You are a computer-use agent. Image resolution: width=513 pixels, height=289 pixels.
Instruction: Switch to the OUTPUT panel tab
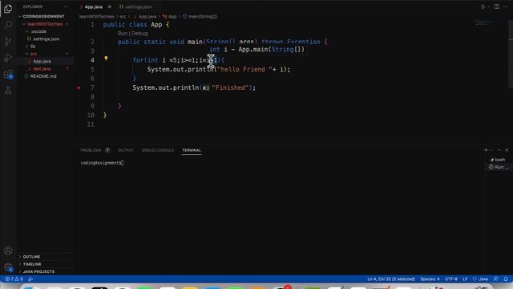coord(126,150)
